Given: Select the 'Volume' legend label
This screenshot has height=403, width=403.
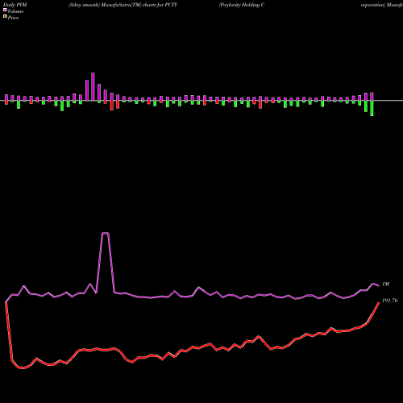Looking at the screenshot, I should (15, 11).
